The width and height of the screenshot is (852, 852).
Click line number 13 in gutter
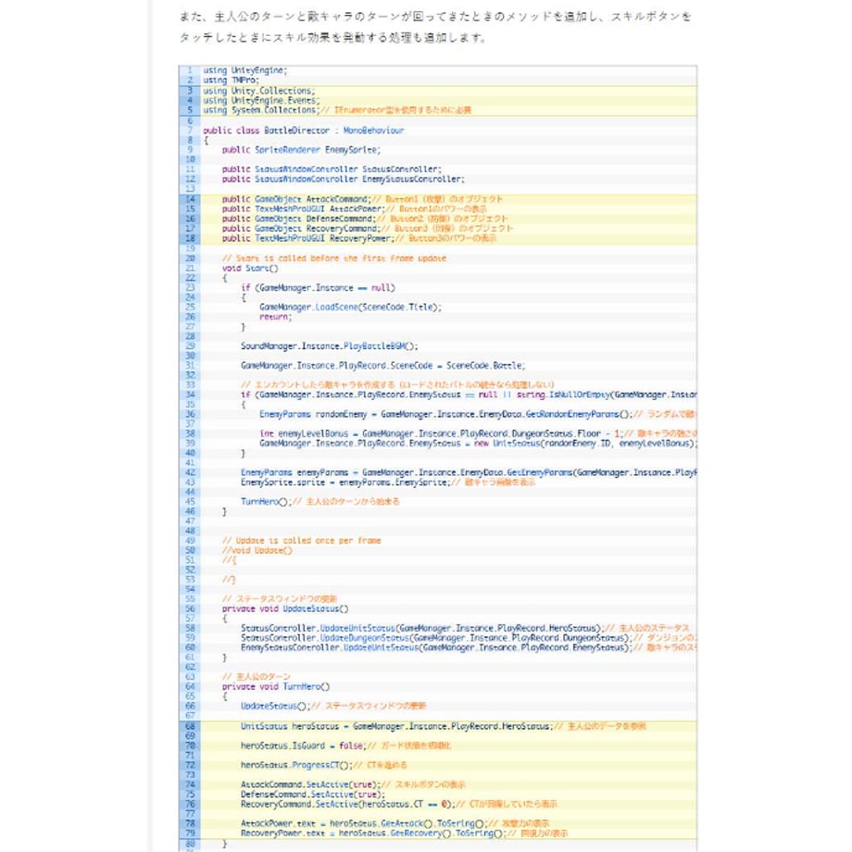[x=190, y=189]
